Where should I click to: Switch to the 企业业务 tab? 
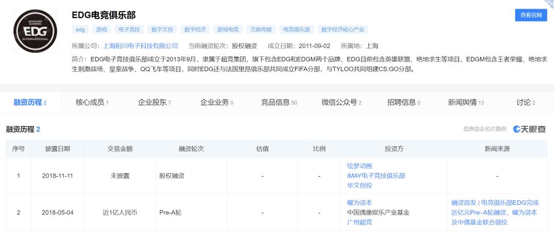click(216, 102)
